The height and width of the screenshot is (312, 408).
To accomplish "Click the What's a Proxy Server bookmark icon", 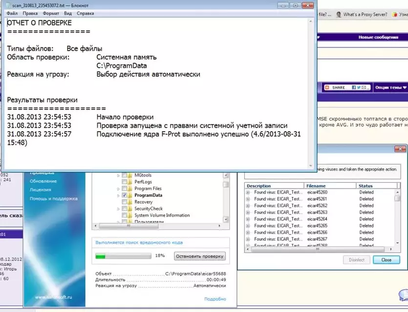I will pos(339,15).
